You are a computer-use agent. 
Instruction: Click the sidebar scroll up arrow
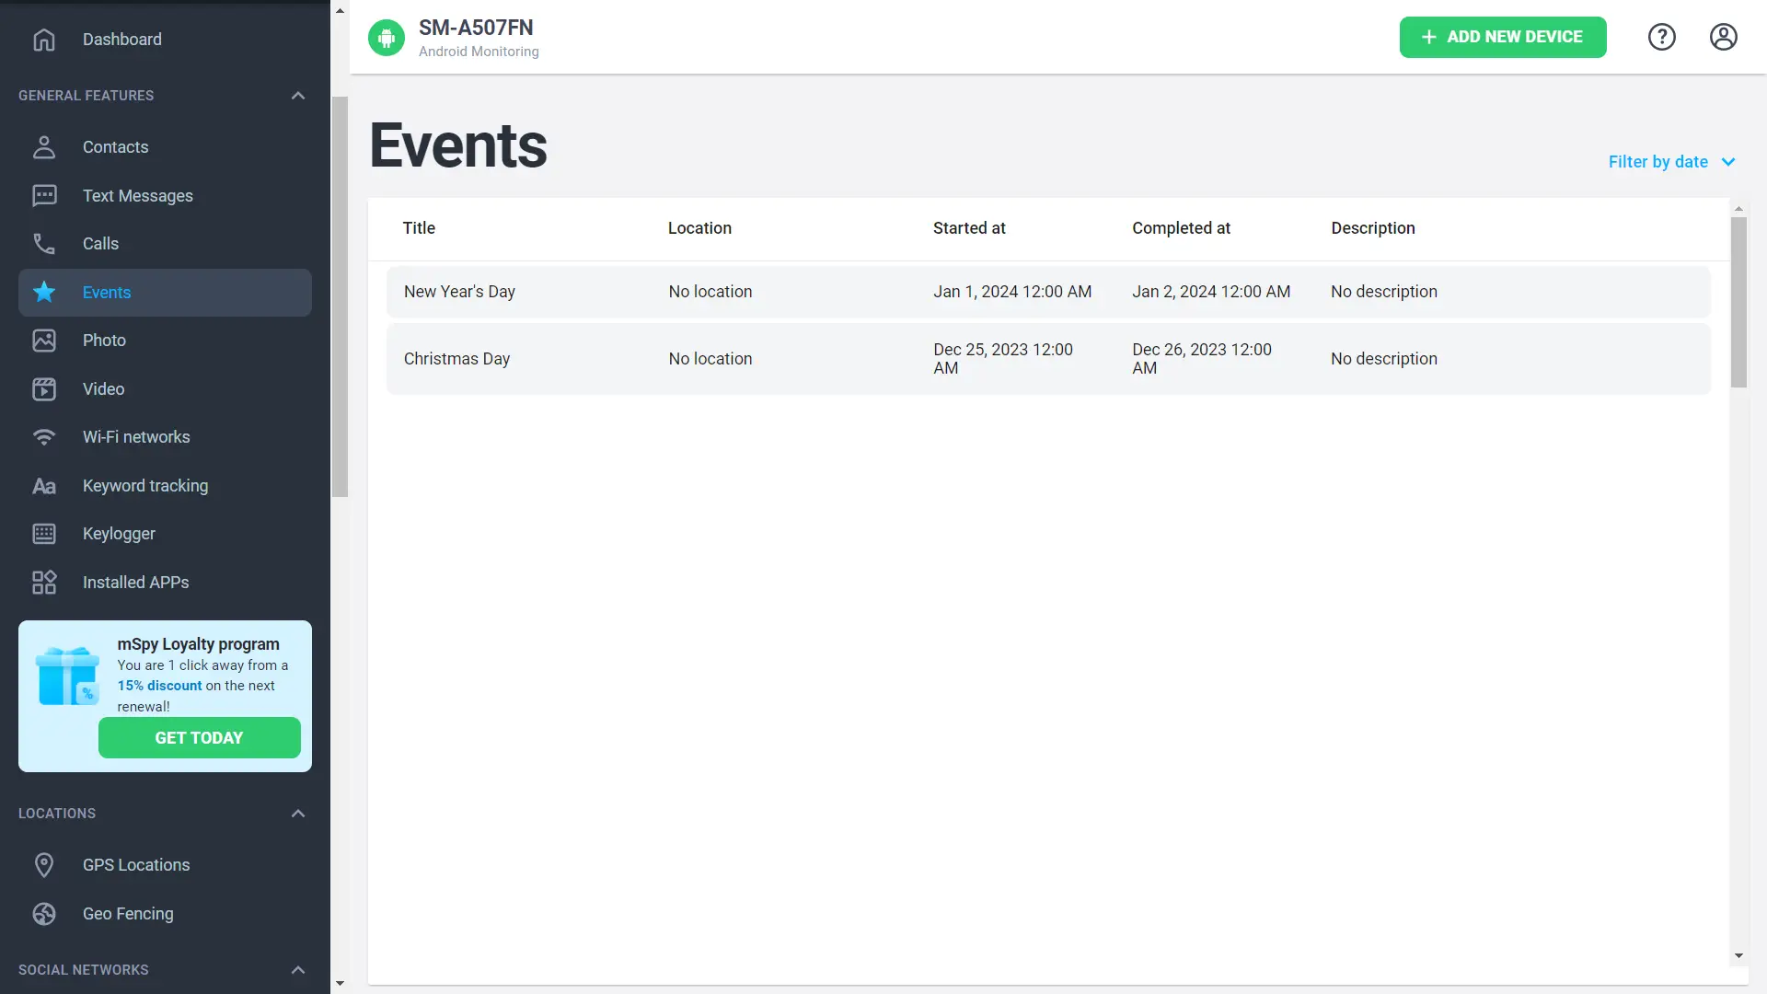click(340, 11)
